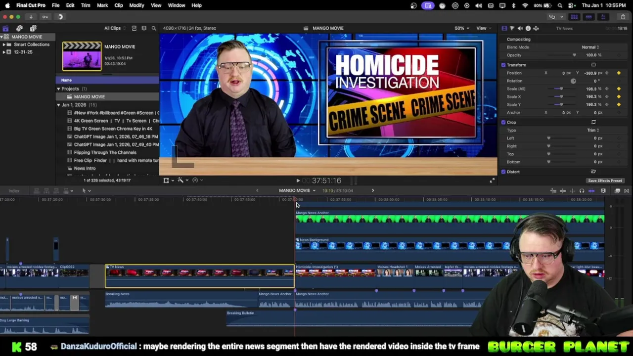Open the viewer zoom 50% dropdown
Image resolution: width=633 pixels, height=356 pixels.
pos(462,28)
